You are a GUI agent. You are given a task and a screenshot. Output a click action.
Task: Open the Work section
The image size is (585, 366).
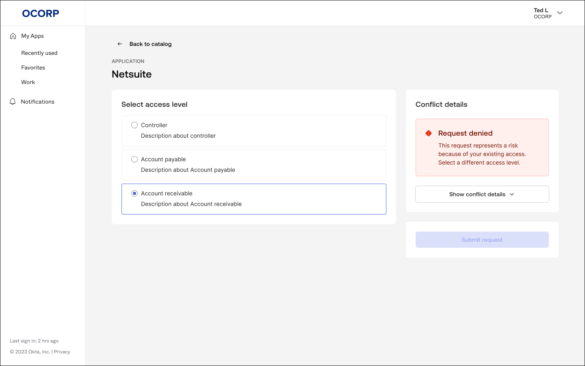click(x=28, y=82)
